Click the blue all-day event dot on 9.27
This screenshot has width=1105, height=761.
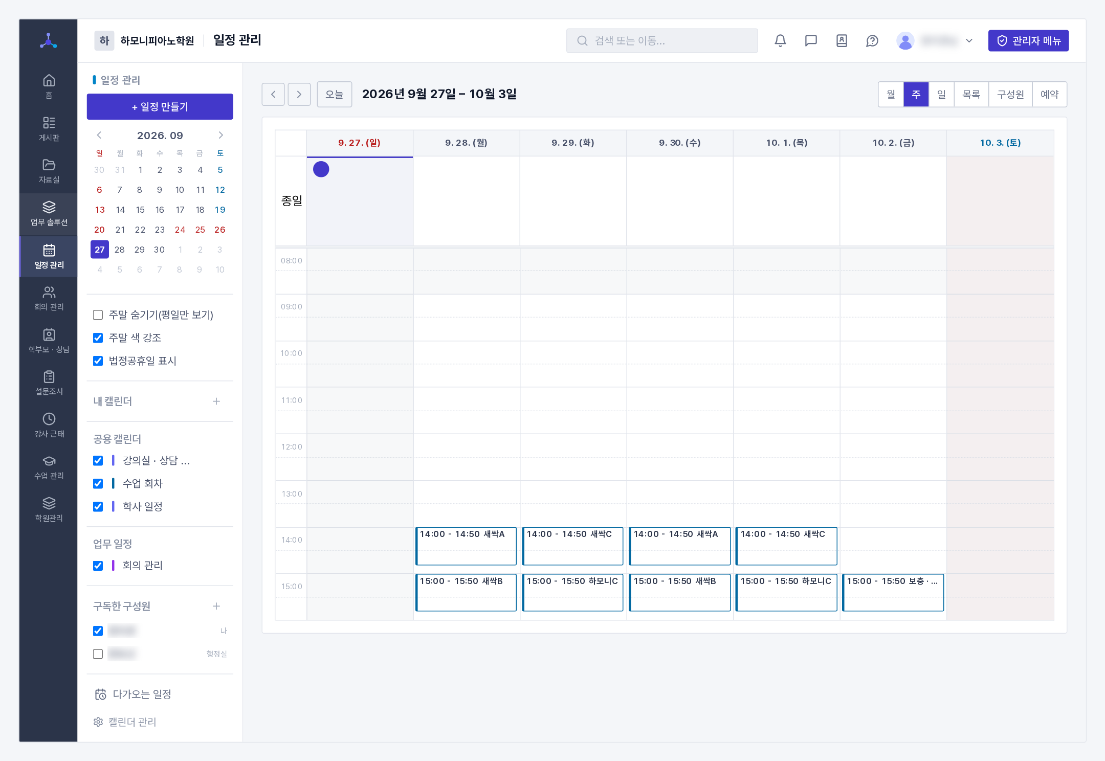click(321, 169)
